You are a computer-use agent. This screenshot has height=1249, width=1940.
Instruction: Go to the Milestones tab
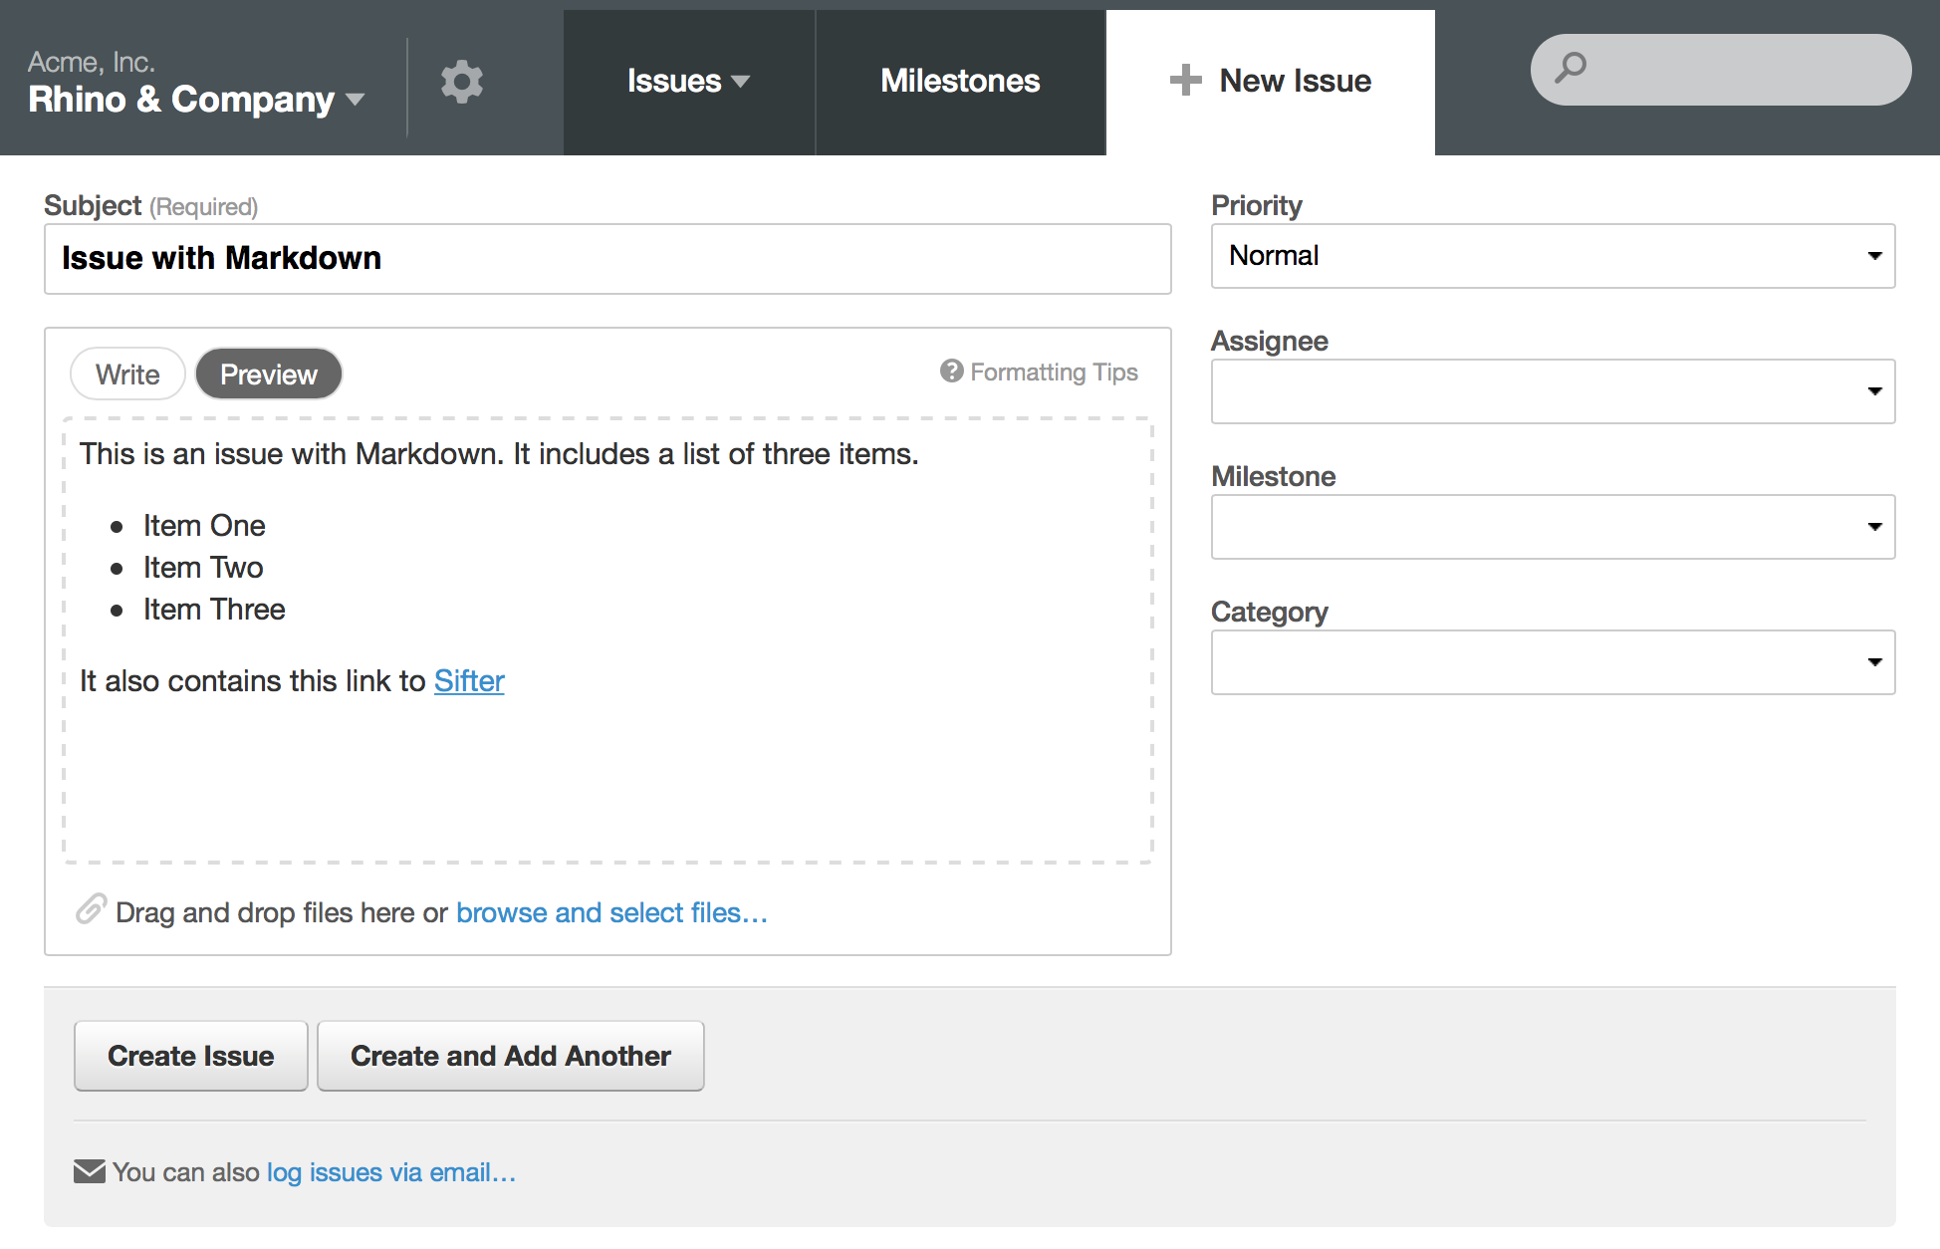(x=960, y=82)
